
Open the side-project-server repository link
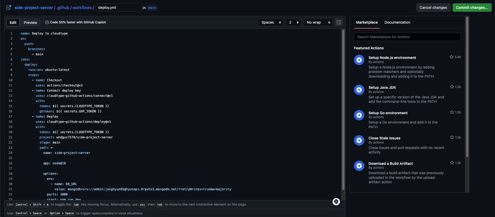coord(34,8)
